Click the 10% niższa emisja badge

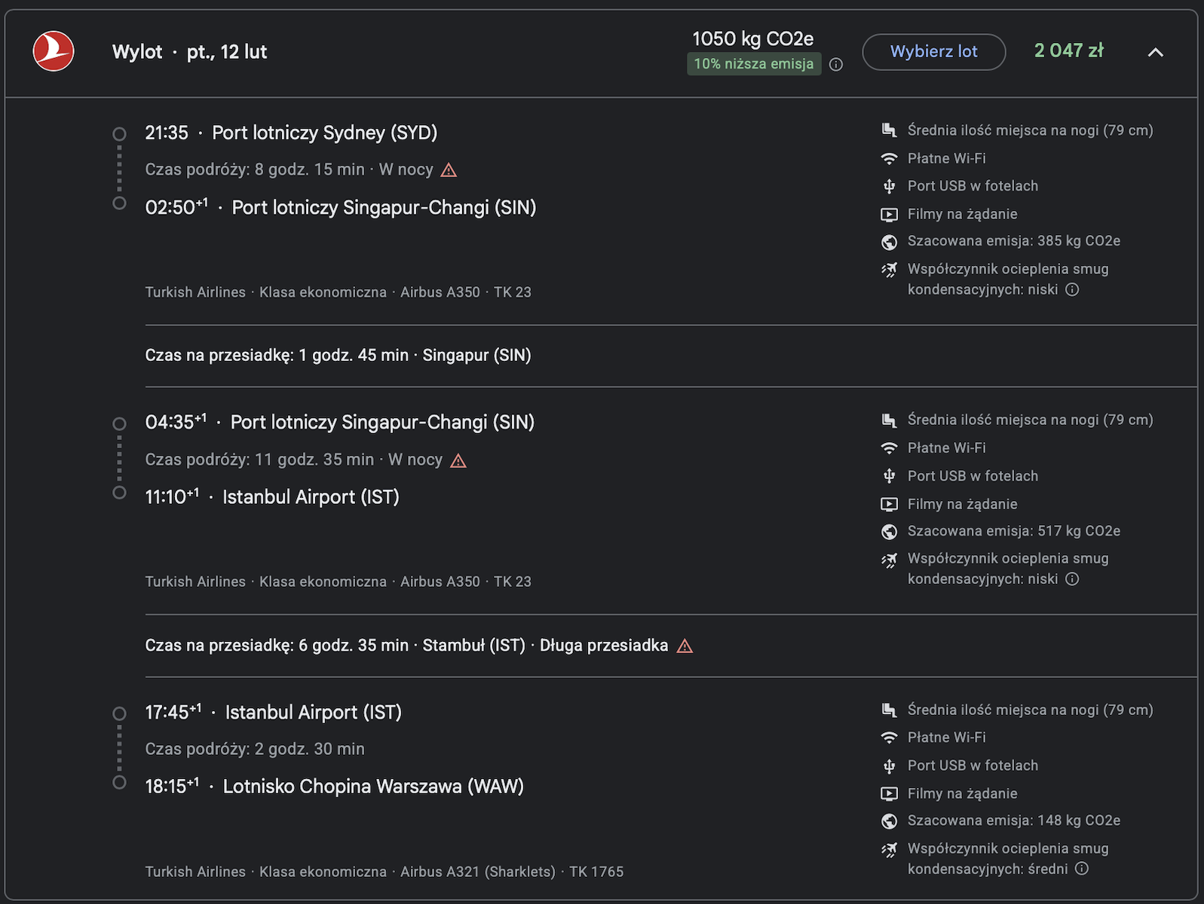(754, 64)
